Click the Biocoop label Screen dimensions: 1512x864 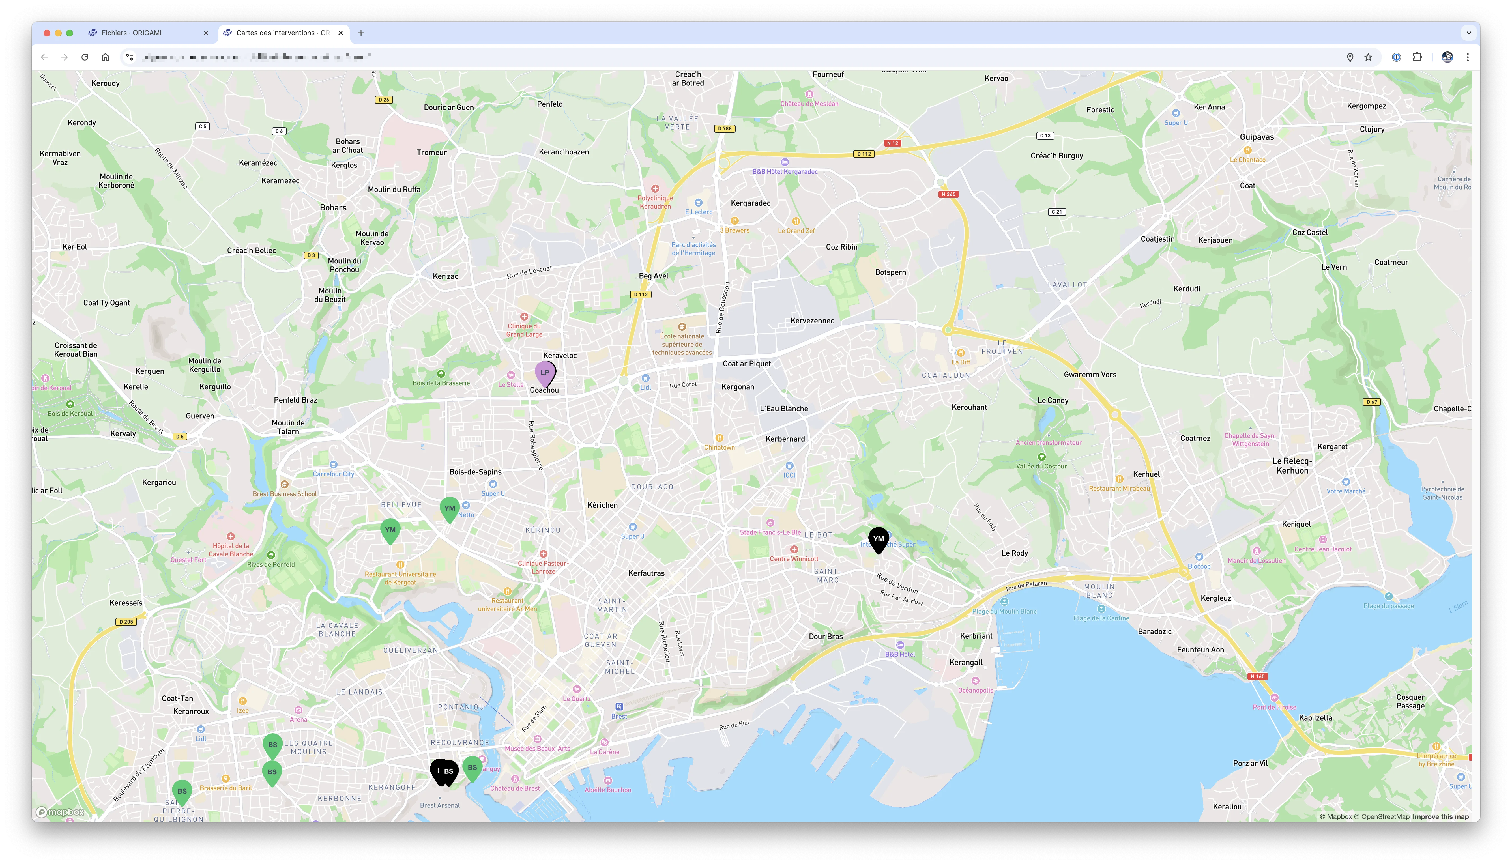pos(1199,567)
